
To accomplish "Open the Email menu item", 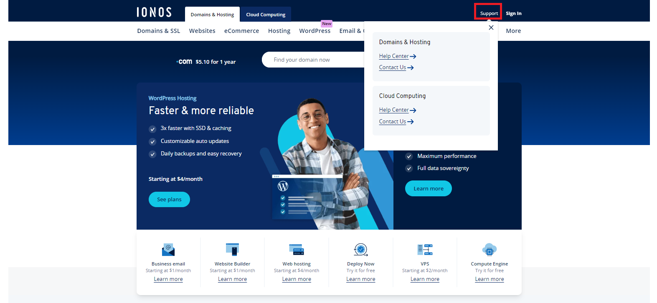I will point(352,31).
